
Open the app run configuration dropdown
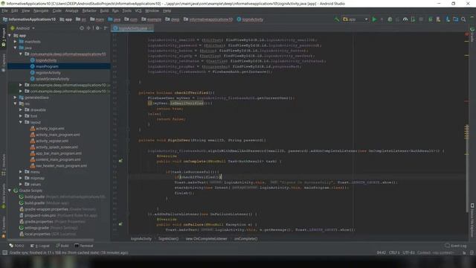(356, 19)
